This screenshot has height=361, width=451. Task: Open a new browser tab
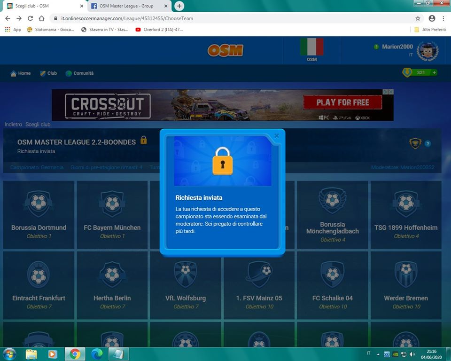coord(179,6)
